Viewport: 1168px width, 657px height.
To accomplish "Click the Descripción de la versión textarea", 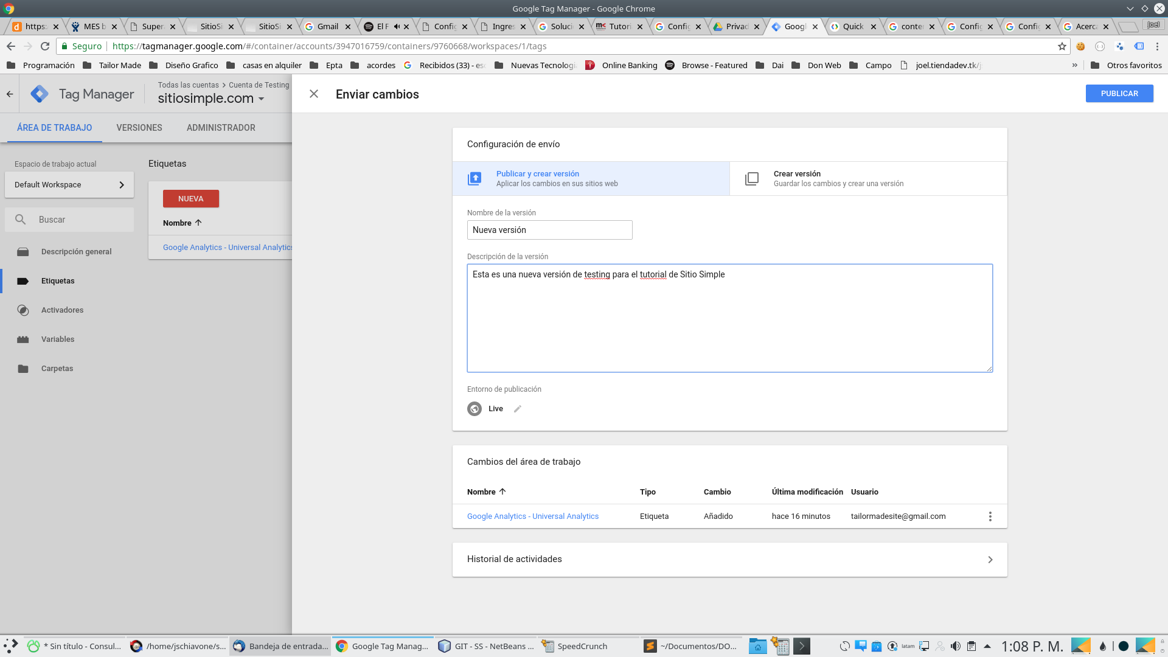I will pos(730,318).
